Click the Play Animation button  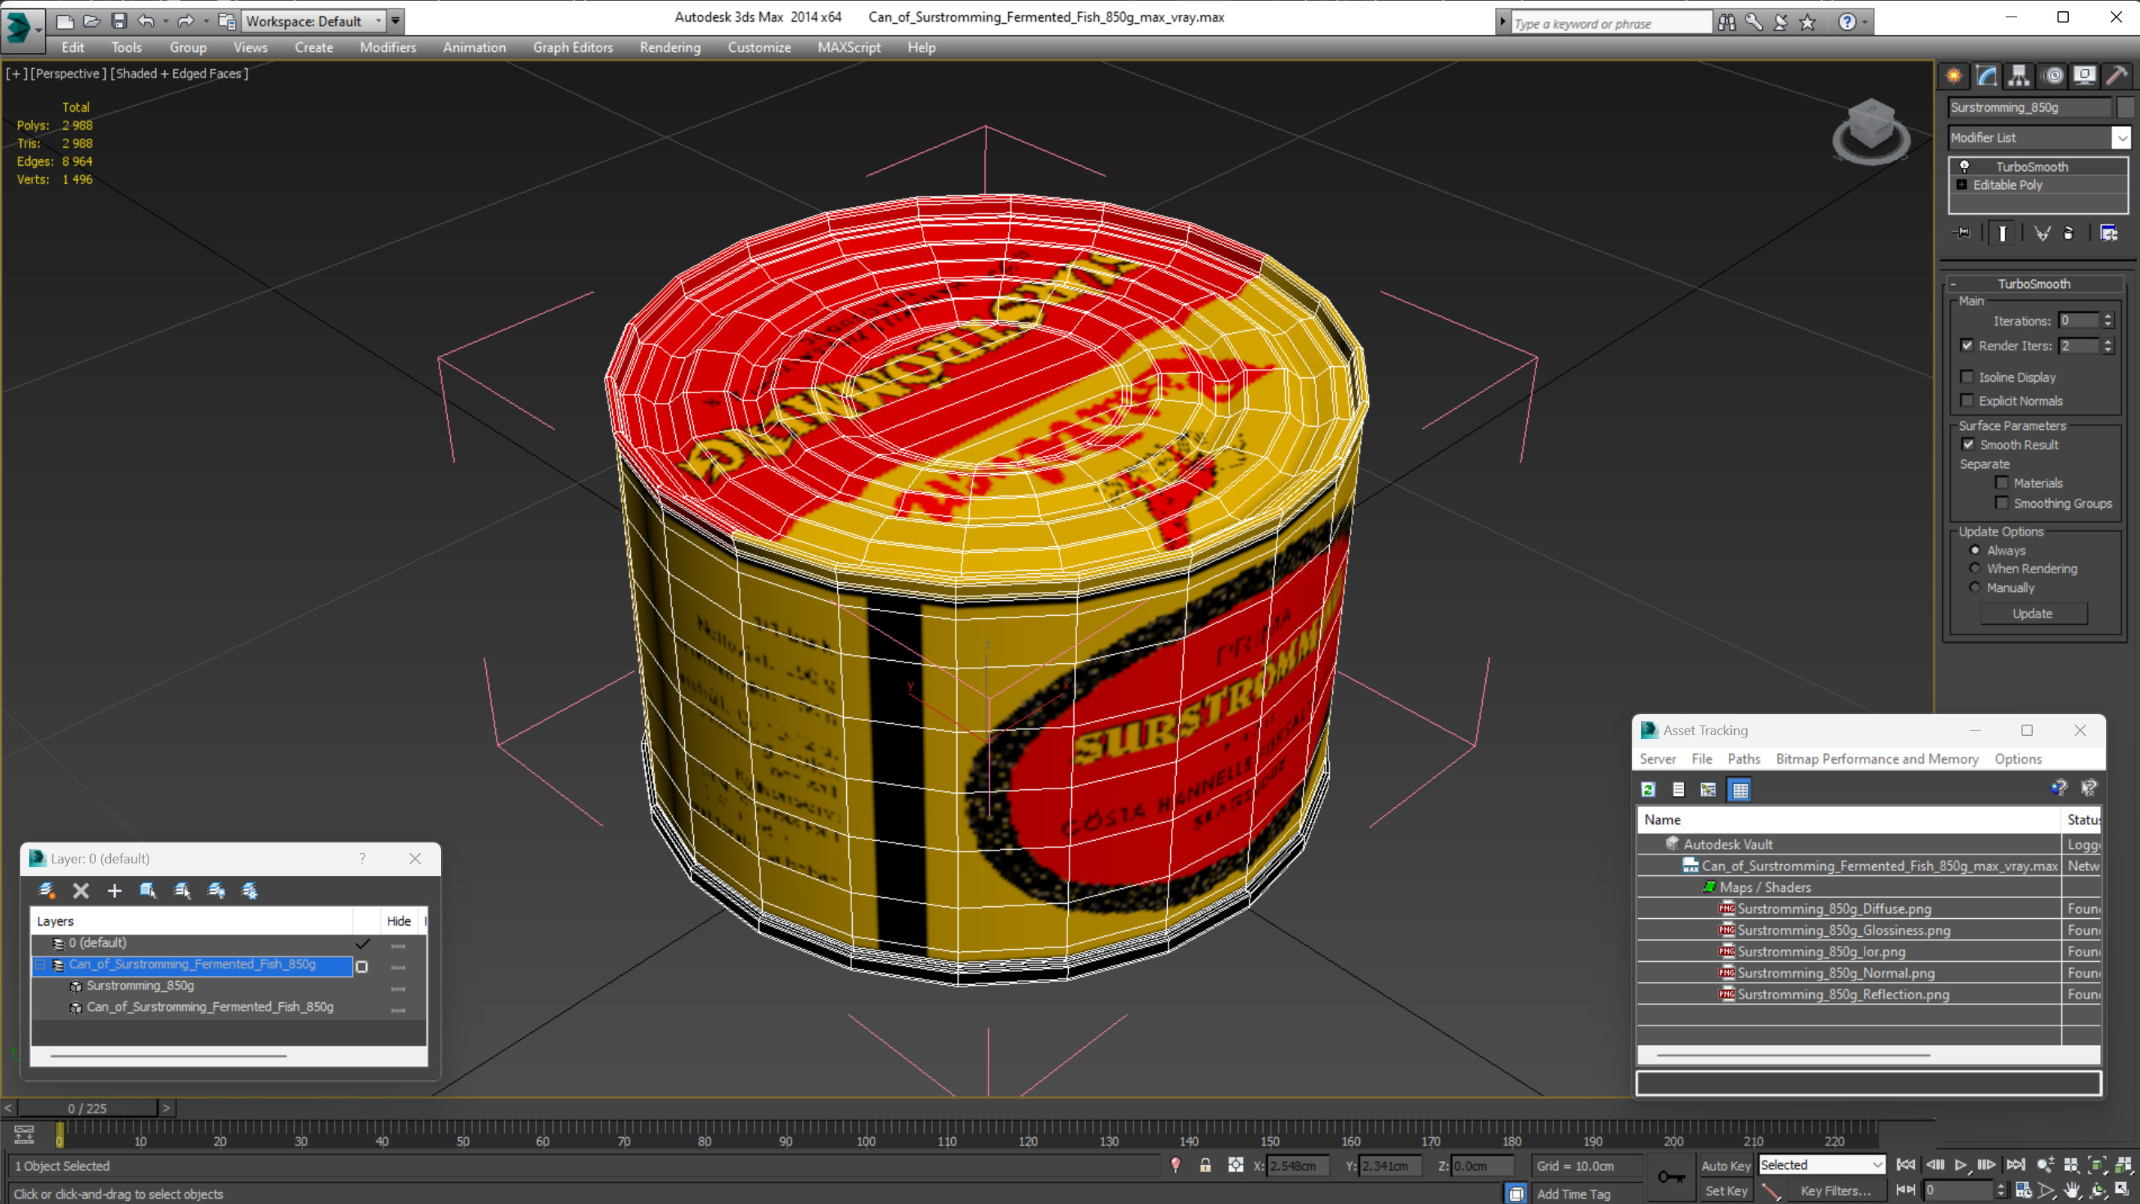(x=1961, y=1165)
